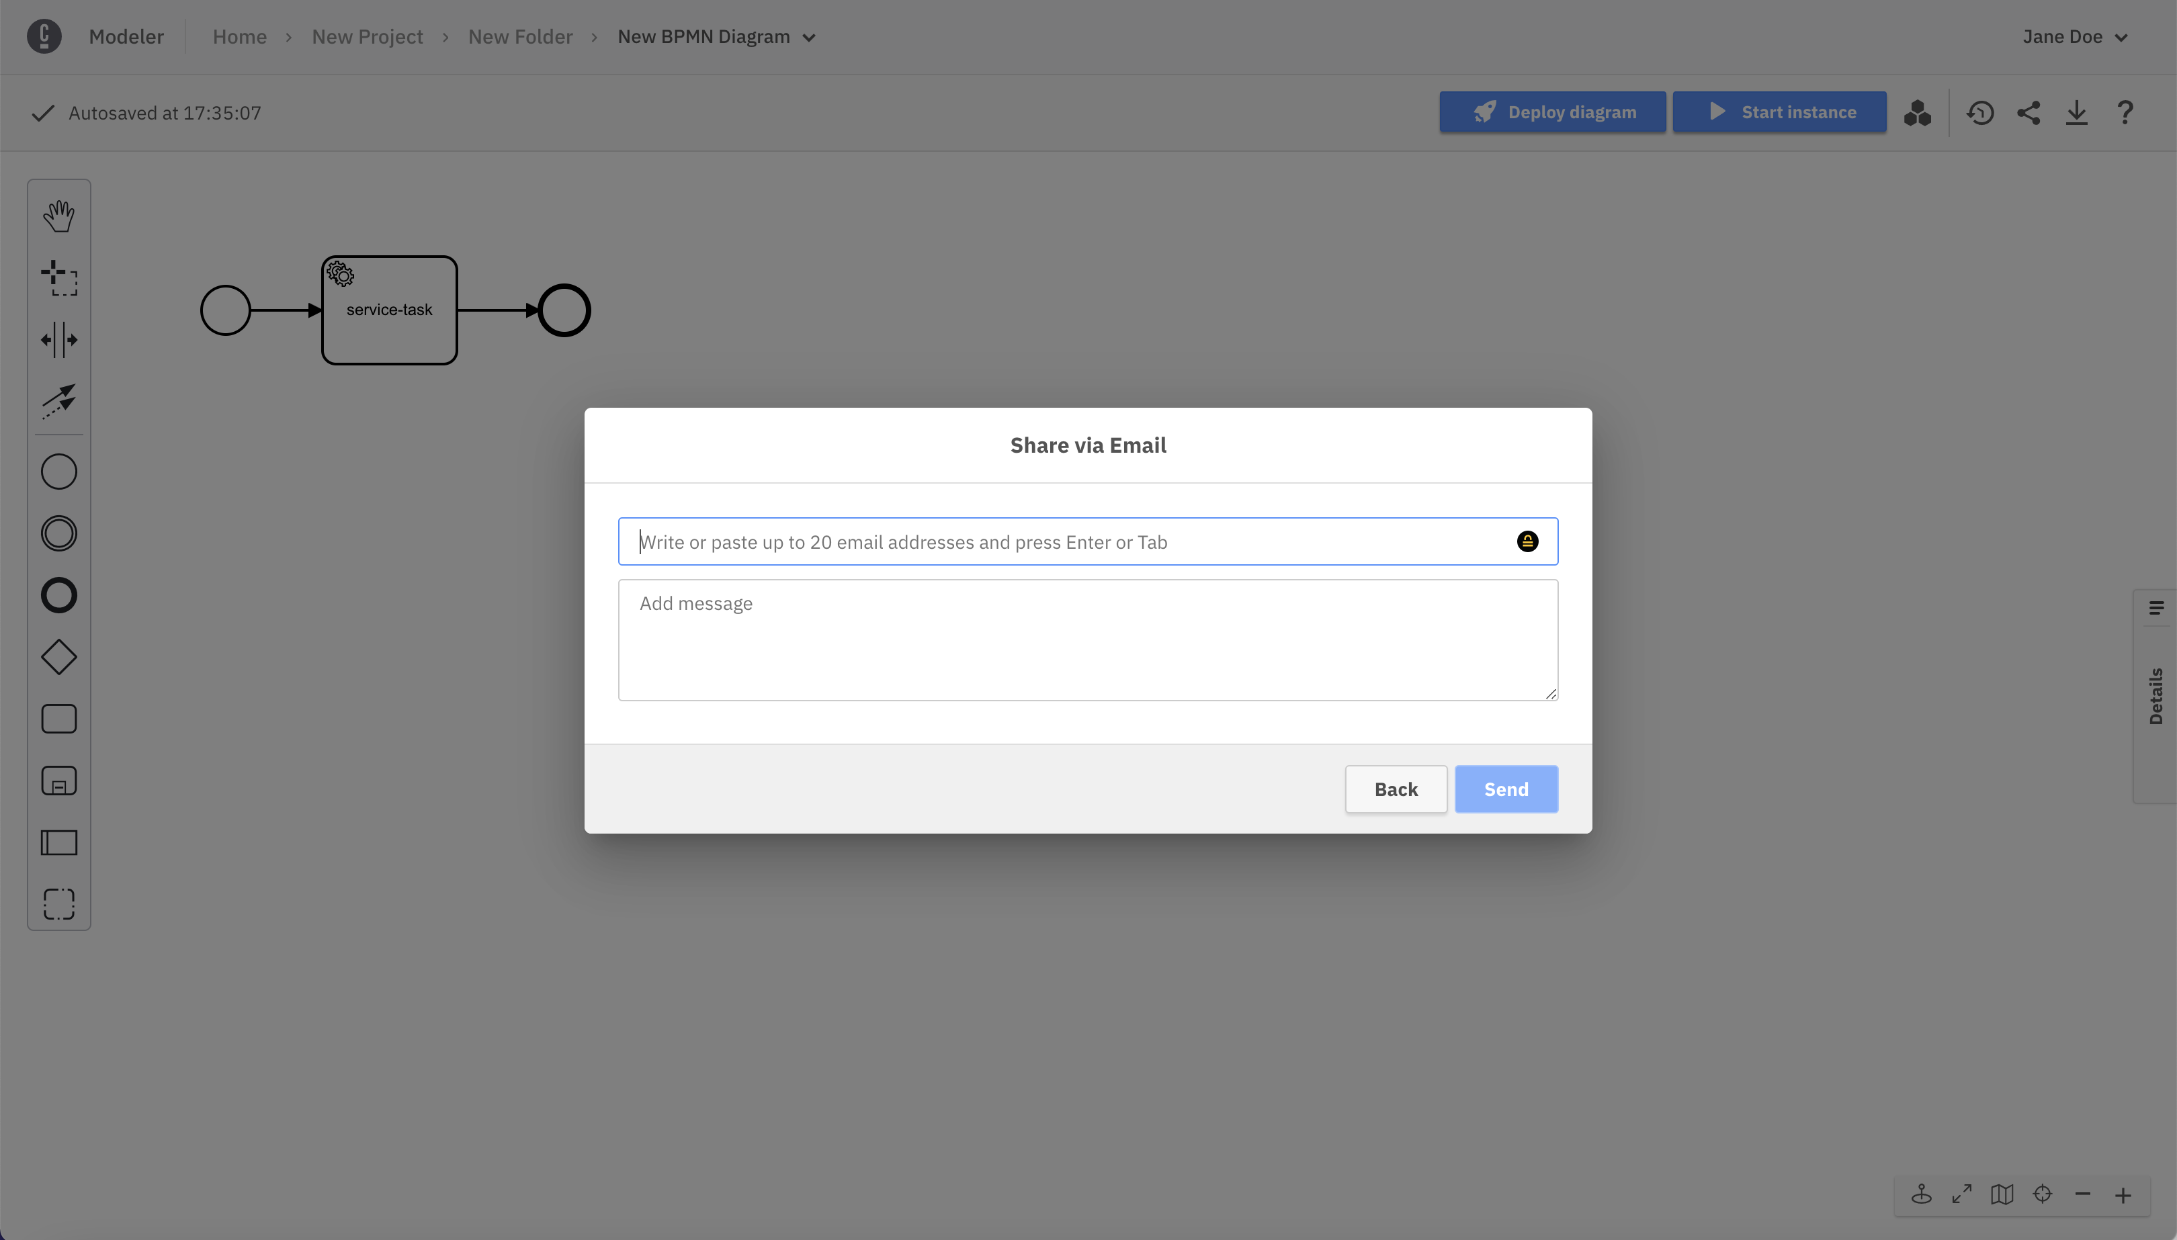
Task: Expand the Details side panel
Action: coord(2155,696)
